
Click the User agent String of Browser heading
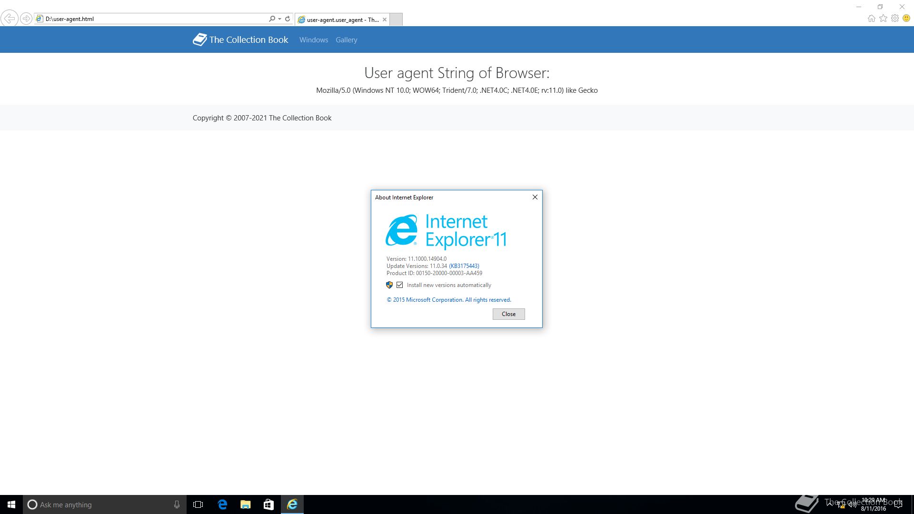(457, 73)
